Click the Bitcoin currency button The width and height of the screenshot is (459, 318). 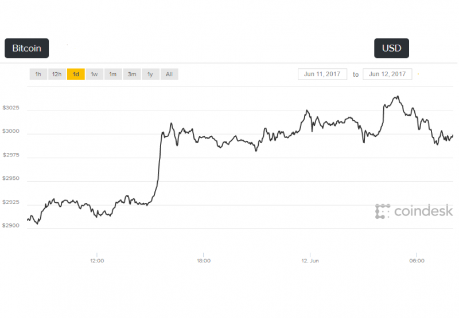26,48
